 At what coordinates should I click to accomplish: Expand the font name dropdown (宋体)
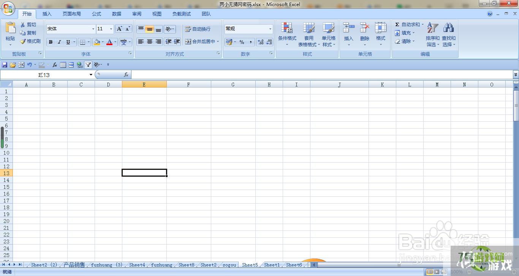tap(93, 29)
